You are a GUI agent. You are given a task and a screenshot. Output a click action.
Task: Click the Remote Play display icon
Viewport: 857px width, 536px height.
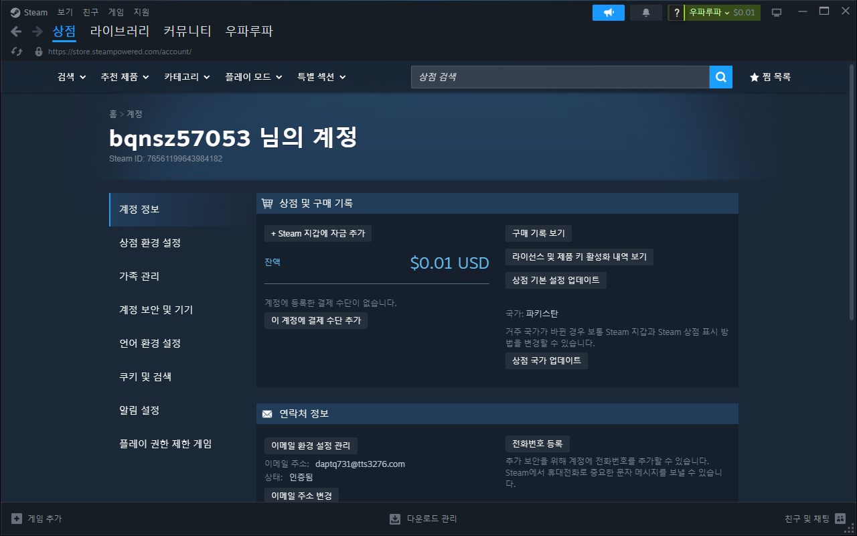tap(775, 11)
